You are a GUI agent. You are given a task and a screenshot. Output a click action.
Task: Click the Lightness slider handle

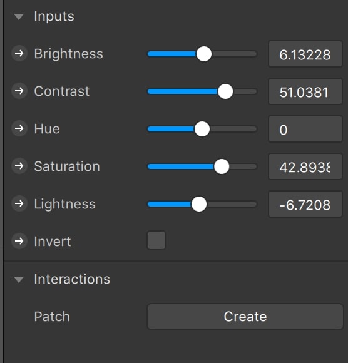(x=198, y=204)
